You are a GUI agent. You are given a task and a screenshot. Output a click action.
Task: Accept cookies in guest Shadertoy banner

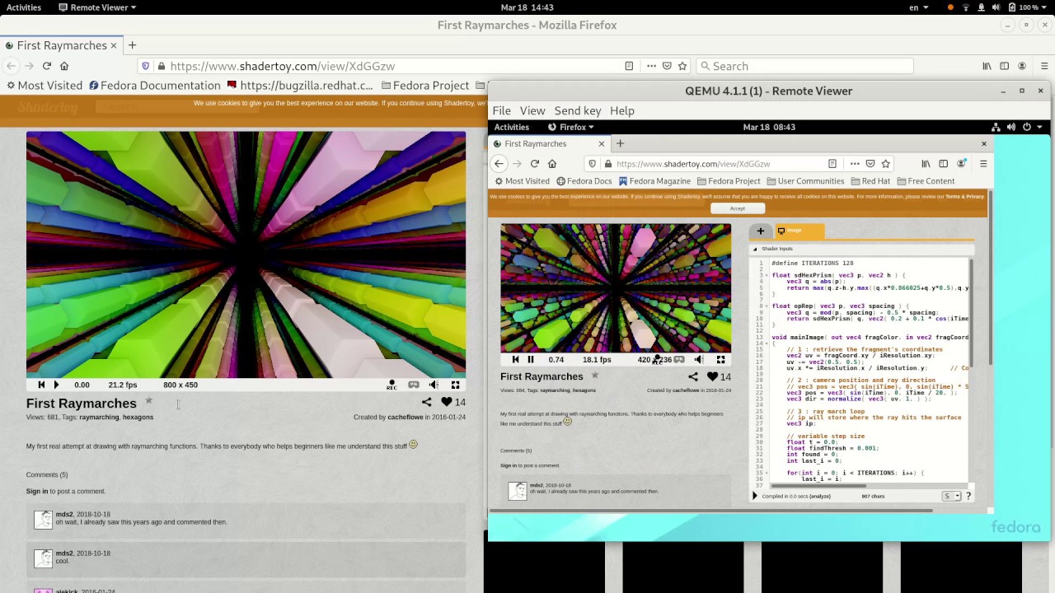pyautogui.click(x=737, y=208)
